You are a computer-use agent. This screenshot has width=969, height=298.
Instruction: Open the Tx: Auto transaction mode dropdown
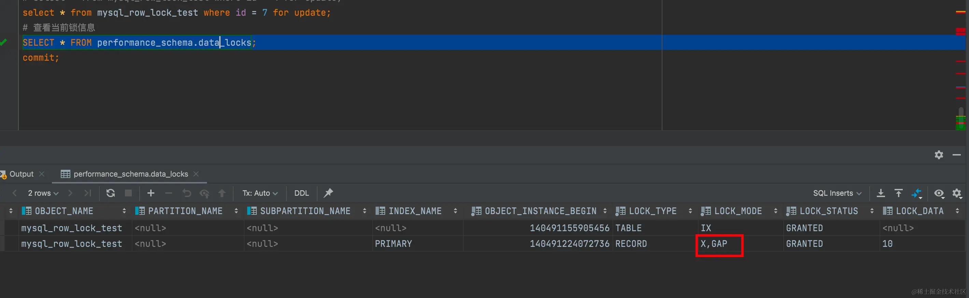click(x=259, y=193)
